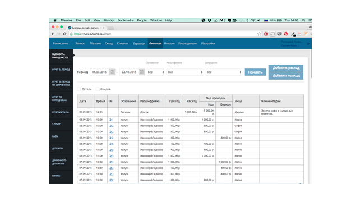Click the Evernote menu bar icon
Viewport: 359px width, 206px height.
[x=229, y=20]
